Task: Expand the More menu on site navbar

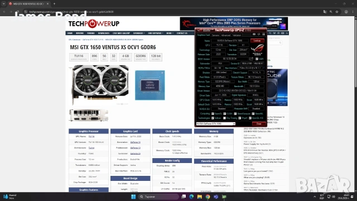Action: (170, 33)
